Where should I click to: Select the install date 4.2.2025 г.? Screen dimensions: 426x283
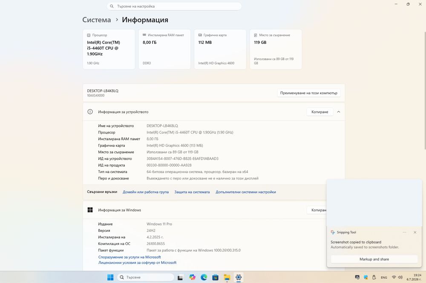155,237
